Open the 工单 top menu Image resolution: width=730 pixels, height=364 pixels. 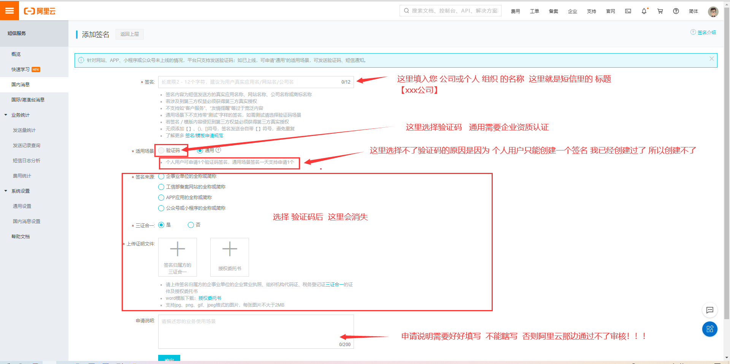click(535, 11)
